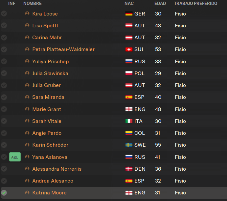Click the AgL badge next to Yana Aslanova
The image size is (227, 201).
(x=15, y=157)
